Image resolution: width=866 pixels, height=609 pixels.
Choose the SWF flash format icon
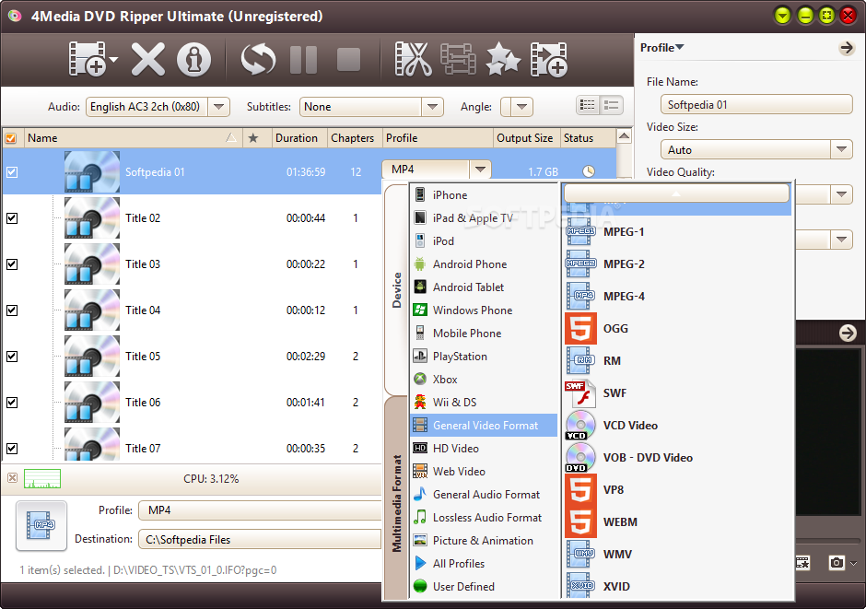(580, 393)
